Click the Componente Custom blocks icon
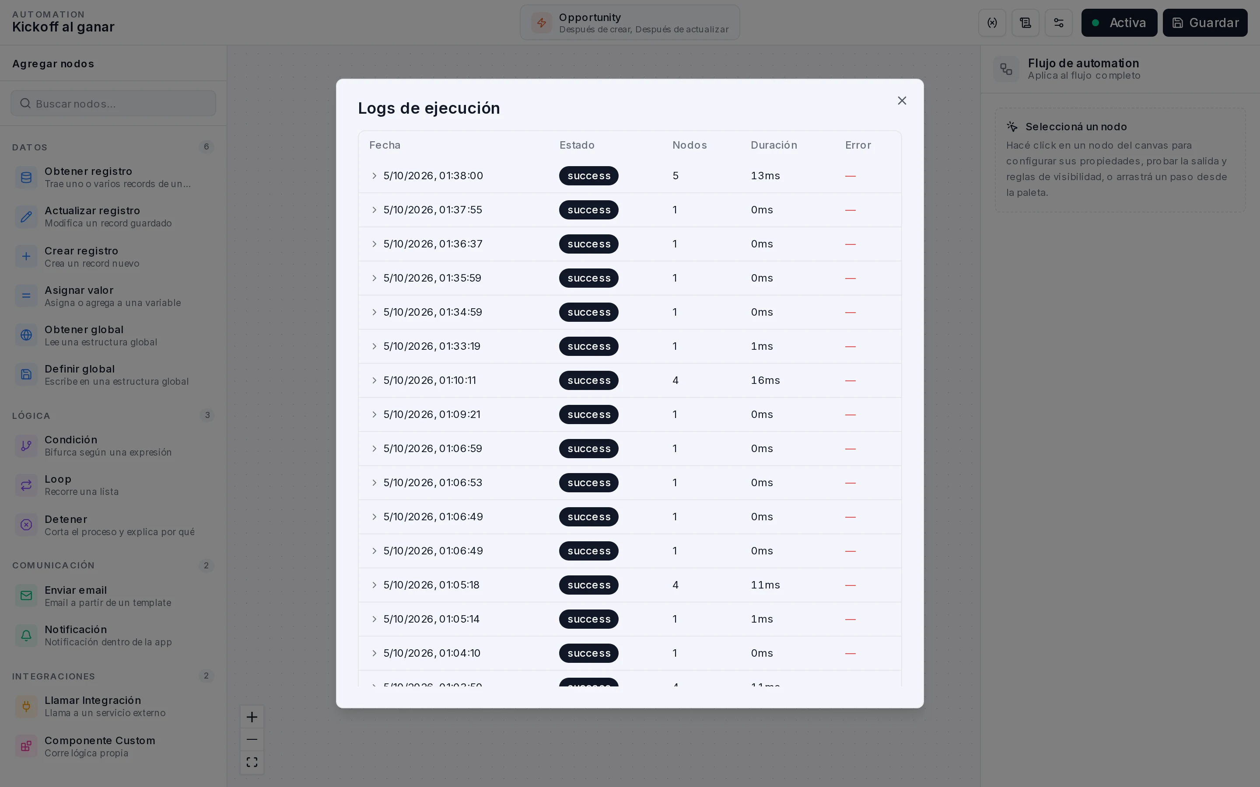1260x787 pixels. point(26,746)
